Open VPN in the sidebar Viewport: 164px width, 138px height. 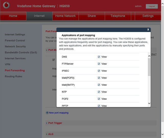point(7,64)
